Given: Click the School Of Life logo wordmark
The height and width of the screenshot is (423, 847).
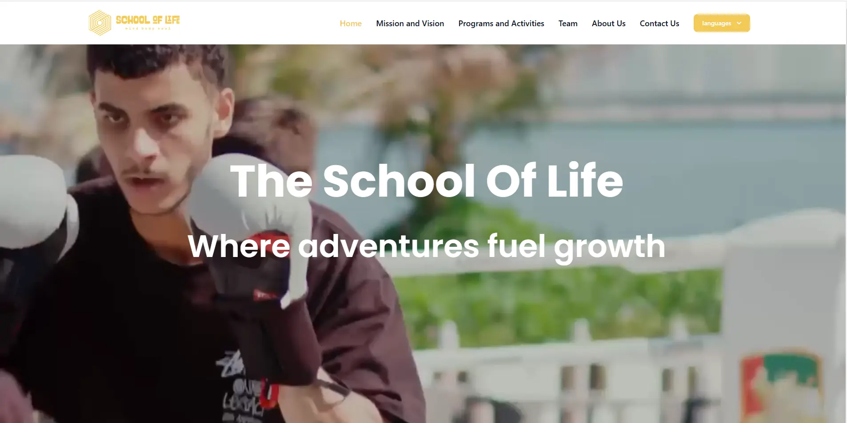Looking at the screenshot, I should click(148, 20).
